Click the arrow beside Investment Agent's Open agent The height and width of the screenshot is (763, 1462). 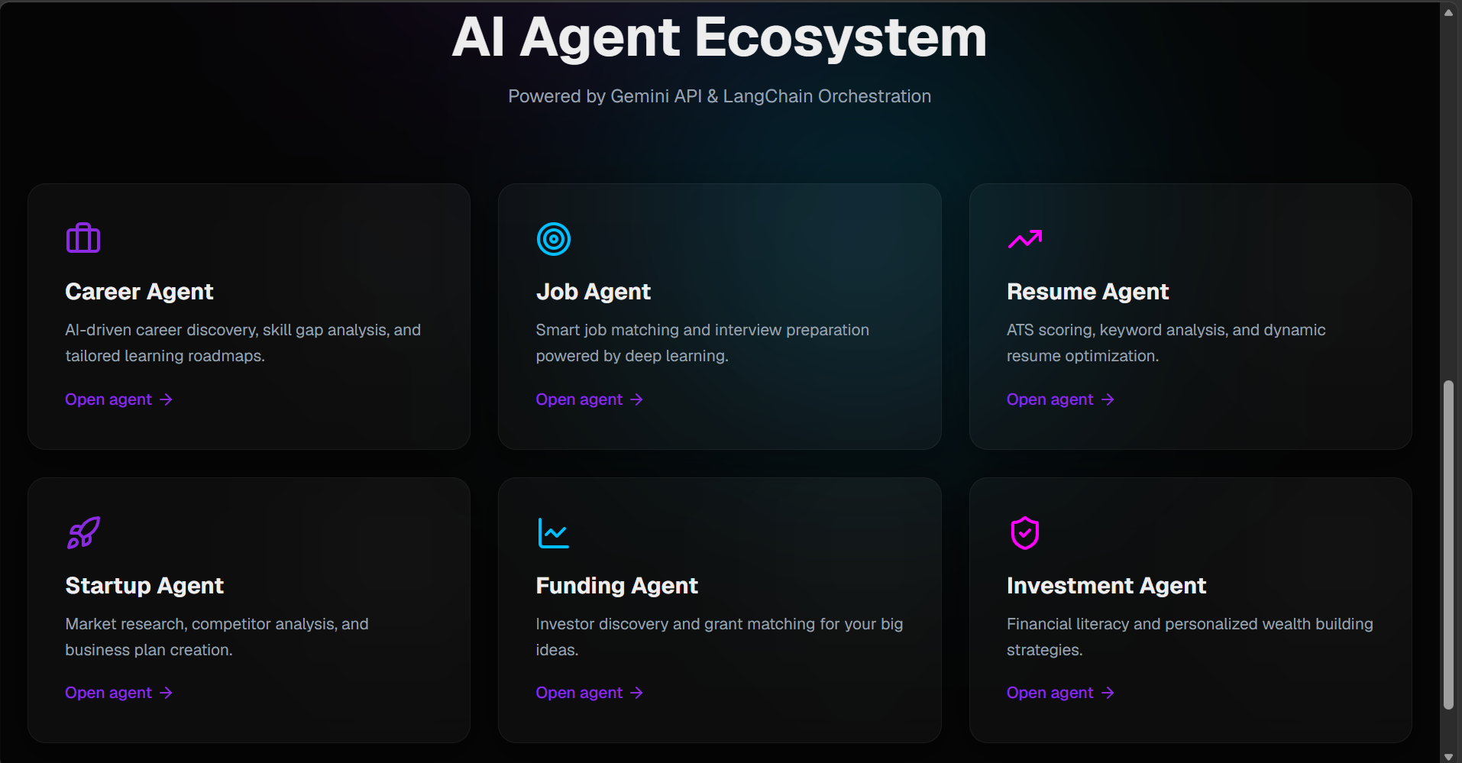1108,693
